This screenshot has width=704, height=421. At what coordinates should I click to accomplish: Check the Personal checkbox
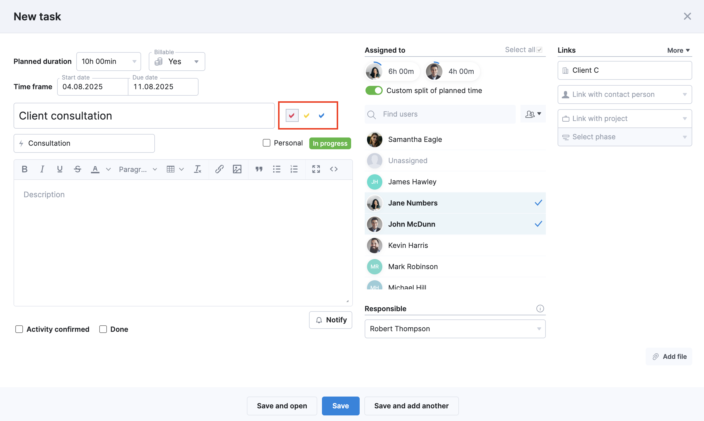point(267,143)
